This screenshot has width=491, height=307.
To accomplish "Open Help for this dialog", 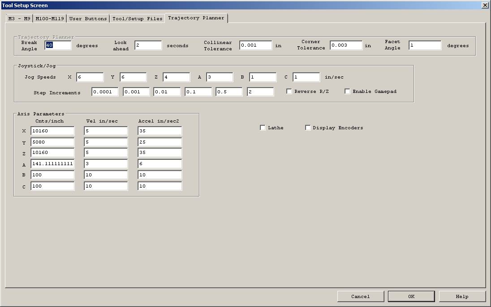I will tap(462, 296).
